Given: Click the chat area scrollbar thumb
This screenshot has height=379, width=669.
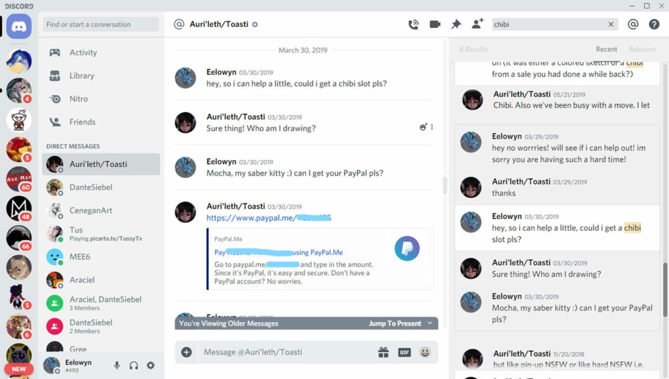Looking at the screenshot, I should pyautogui.click(x=445, y=185).
